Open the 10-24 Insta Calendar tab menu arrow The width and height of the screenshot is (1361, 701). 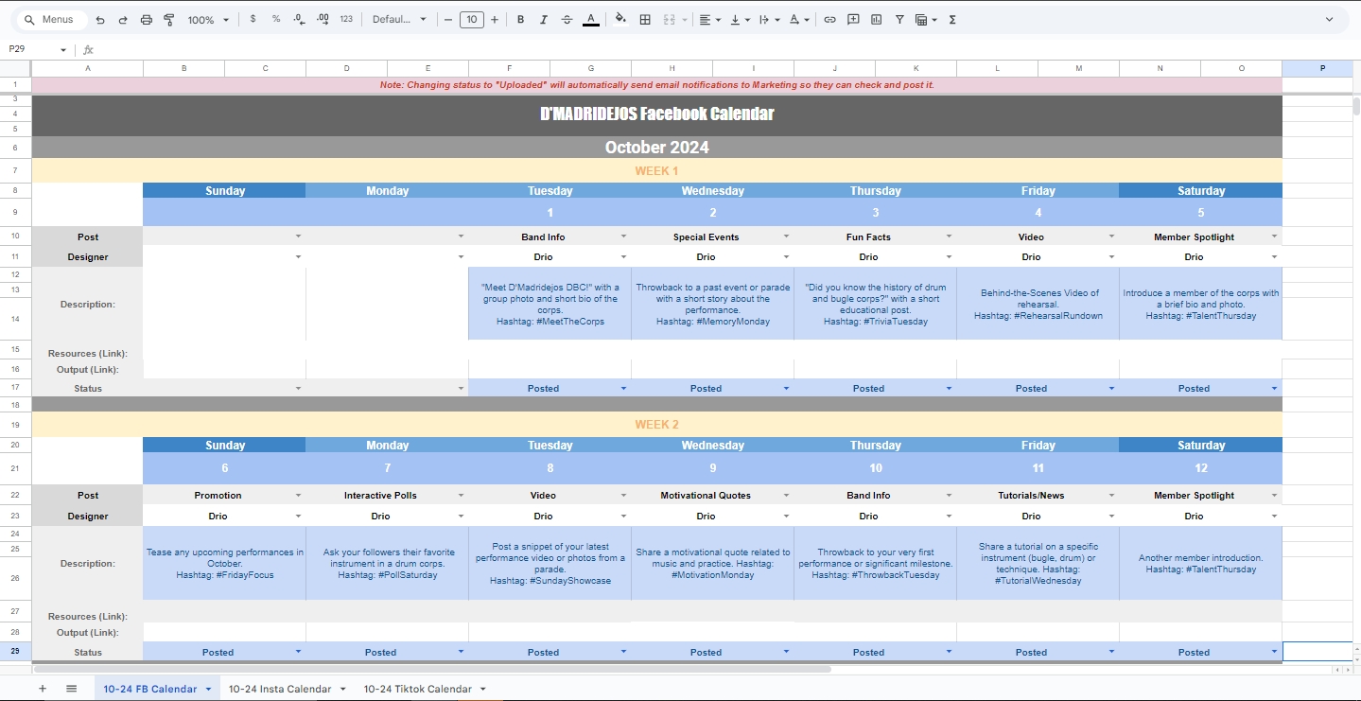click(x=342, y=689)
